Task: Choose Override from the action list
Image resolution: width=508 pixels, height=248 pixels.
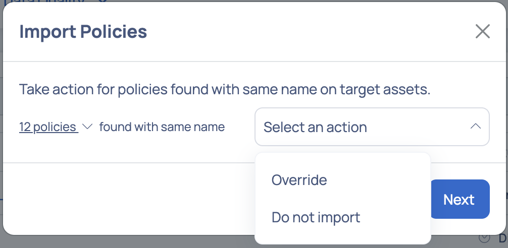Action: (x=299, y=180)
